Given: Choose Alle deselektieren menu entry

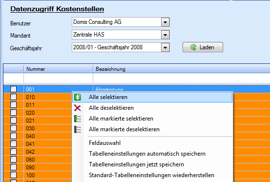Looking at the screenshot, I should (152, 108).
